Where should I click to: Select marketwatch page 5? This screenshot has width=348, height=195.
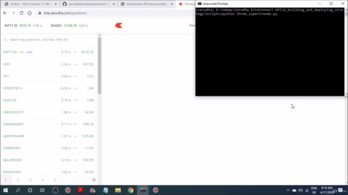pyautogui.click(x=55, y=180)
